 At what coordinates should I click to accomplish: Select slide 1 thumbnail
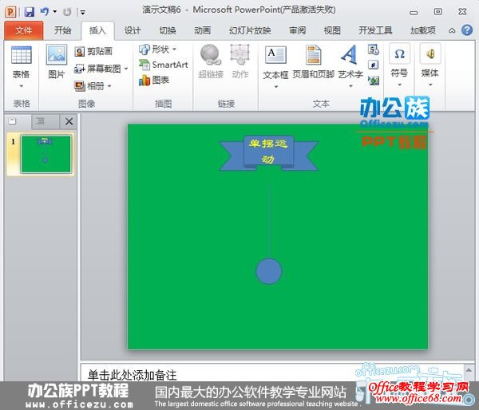(45, 153)
